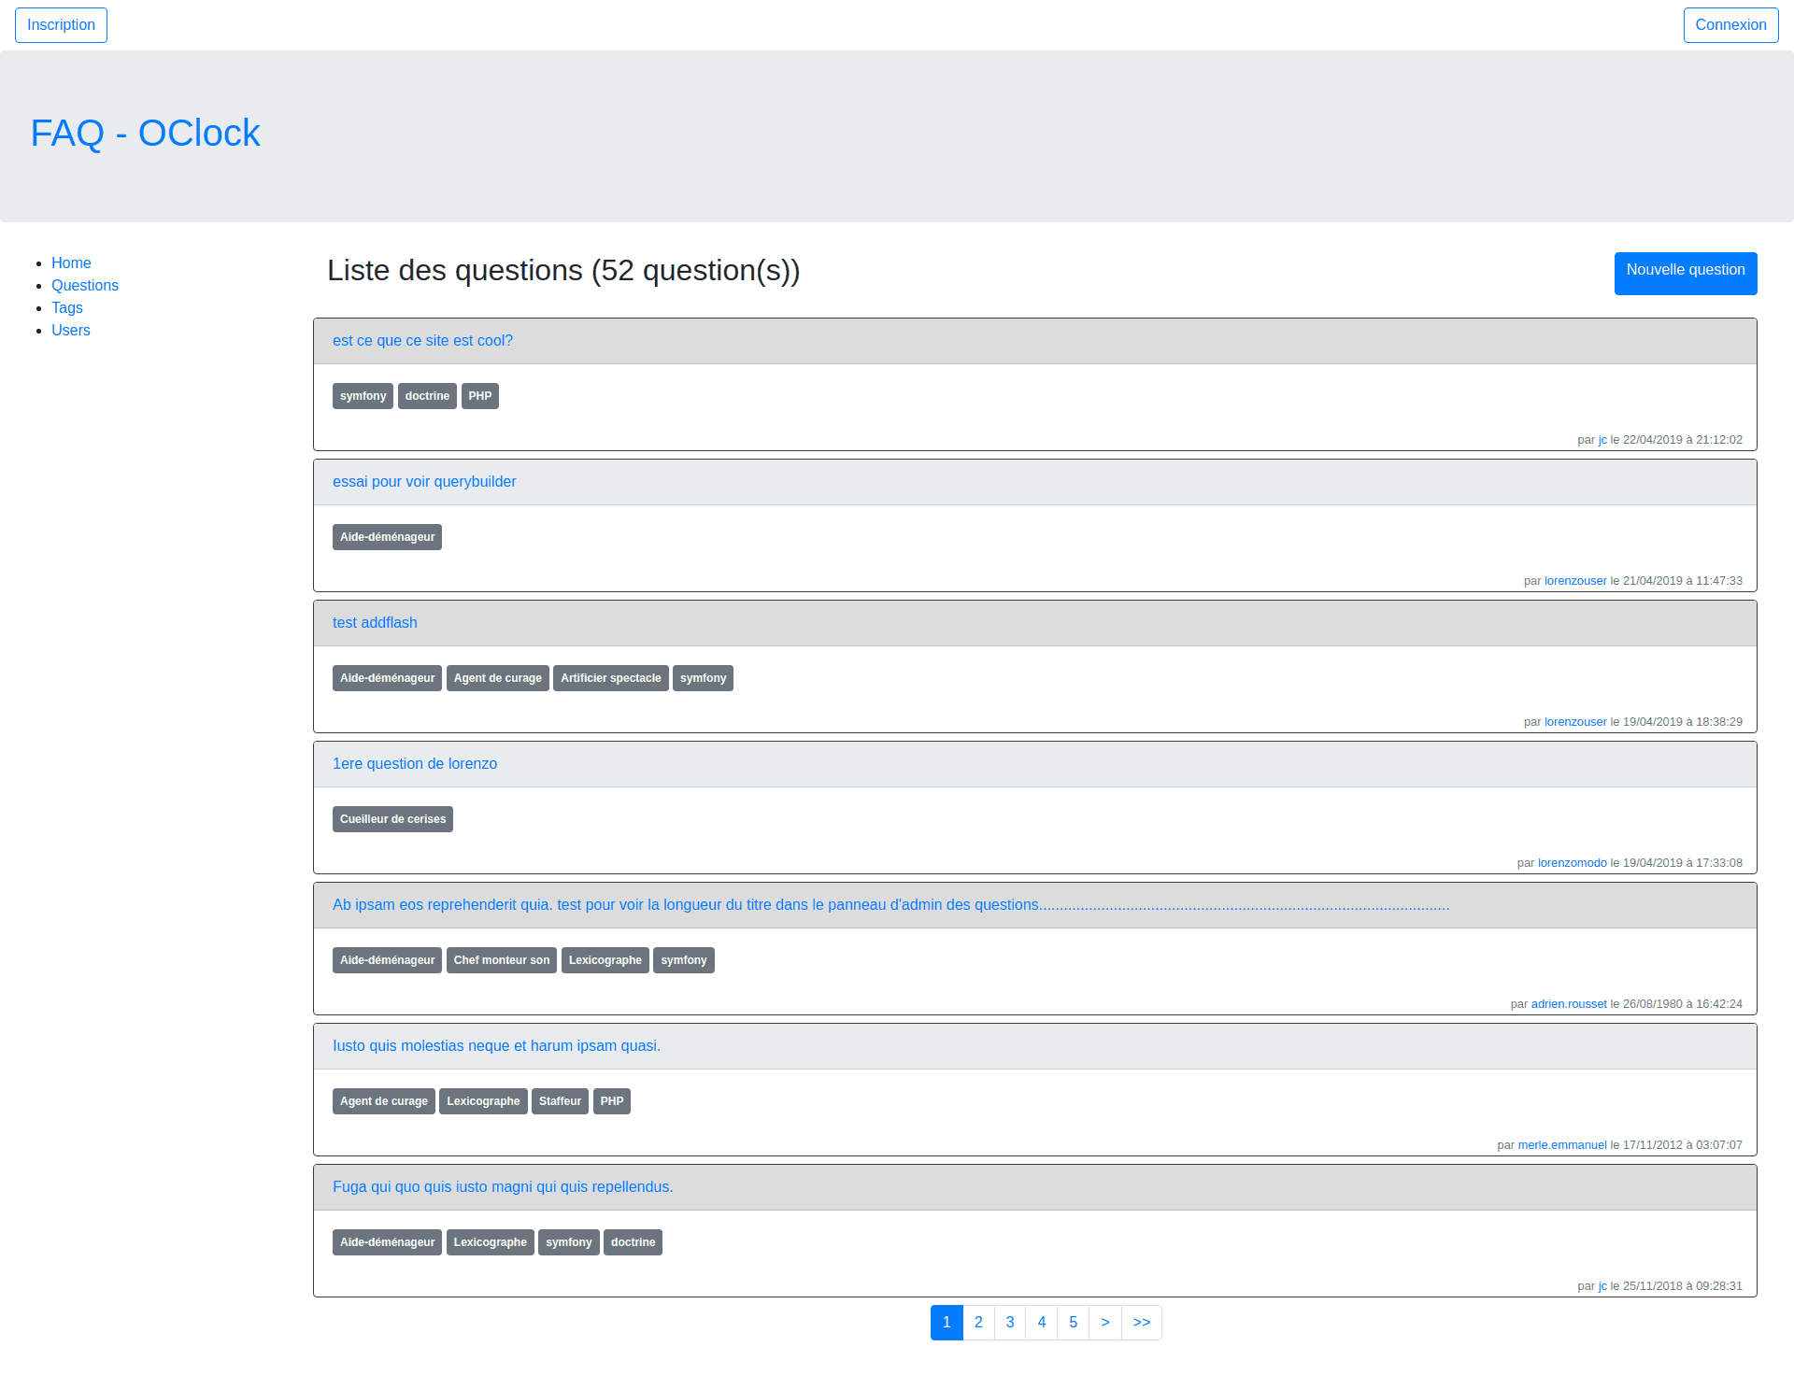Open the question 'essai pour voir querybuilder'
Viewport: 1794px width, 1389px height.
coord(423,481)
